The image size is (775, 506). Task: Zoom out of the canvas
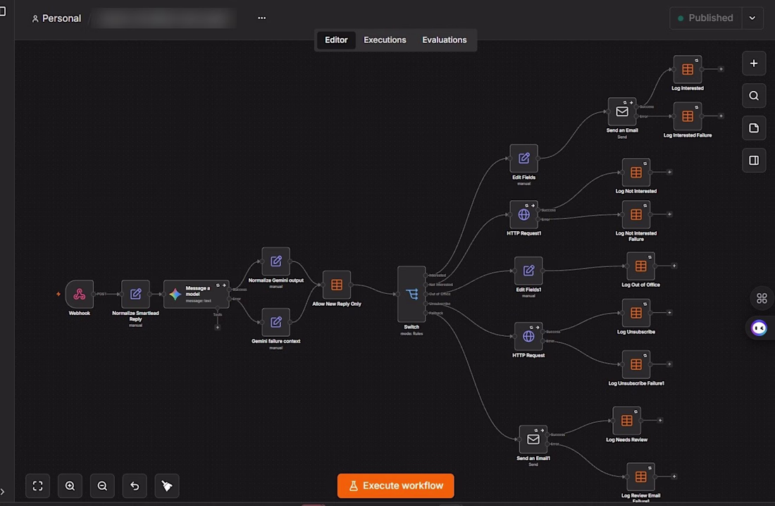click(x=102, y=486)
